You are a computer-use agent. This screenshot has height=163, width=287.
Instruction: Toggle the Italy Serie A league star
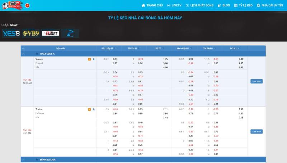(37, 54)
